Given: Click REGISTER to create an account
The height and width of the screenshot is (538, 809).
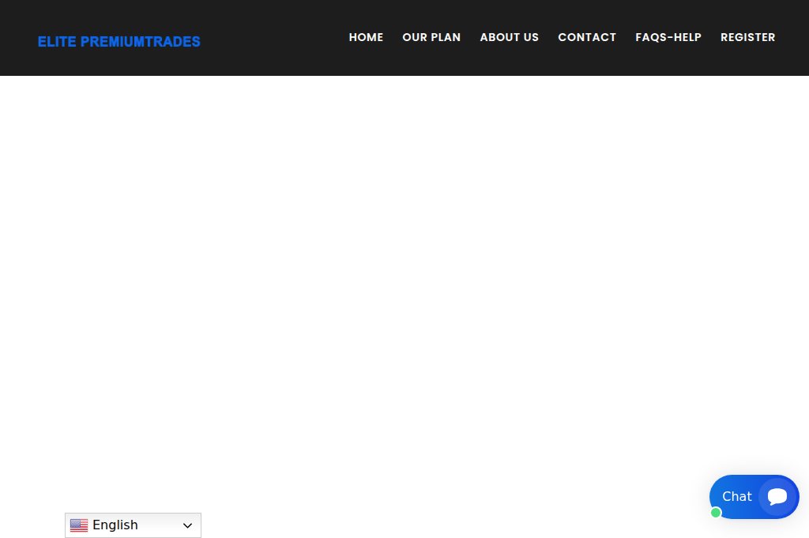Looking at the screenshot, I should pyautogui.click(x=747, y=37).
